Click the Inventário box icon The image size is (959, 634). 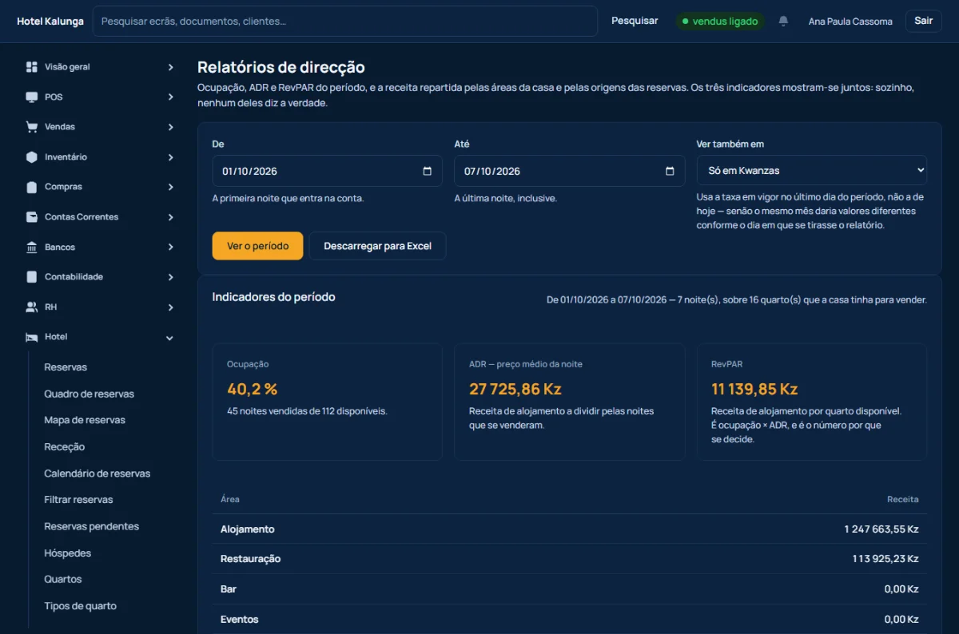(x=32, y=157)
